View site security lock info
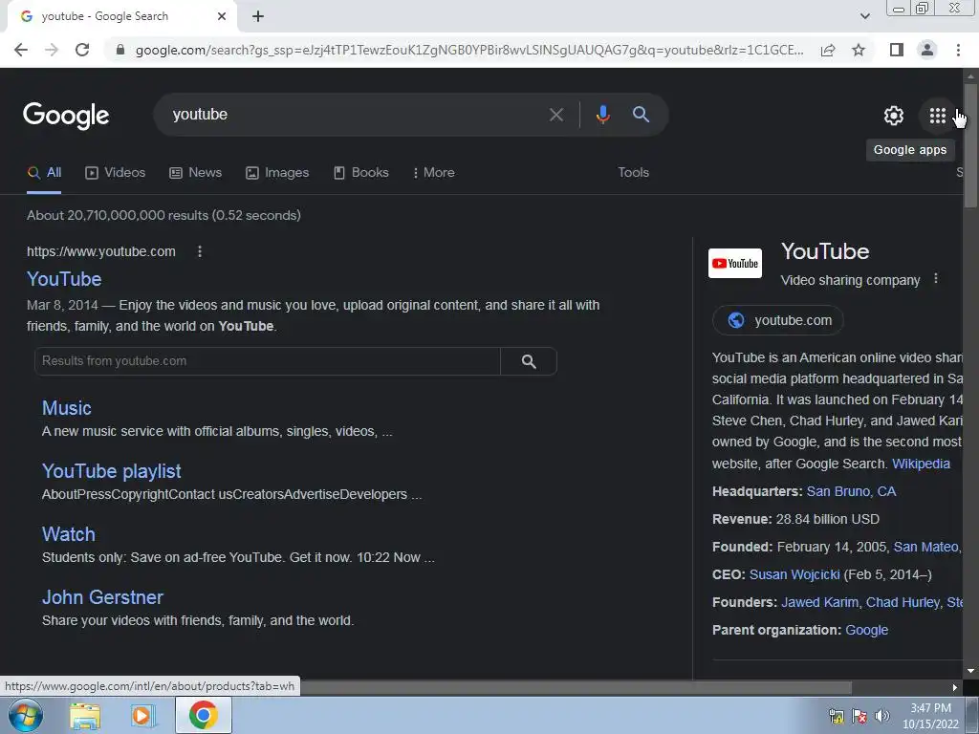 click(120, 50)
